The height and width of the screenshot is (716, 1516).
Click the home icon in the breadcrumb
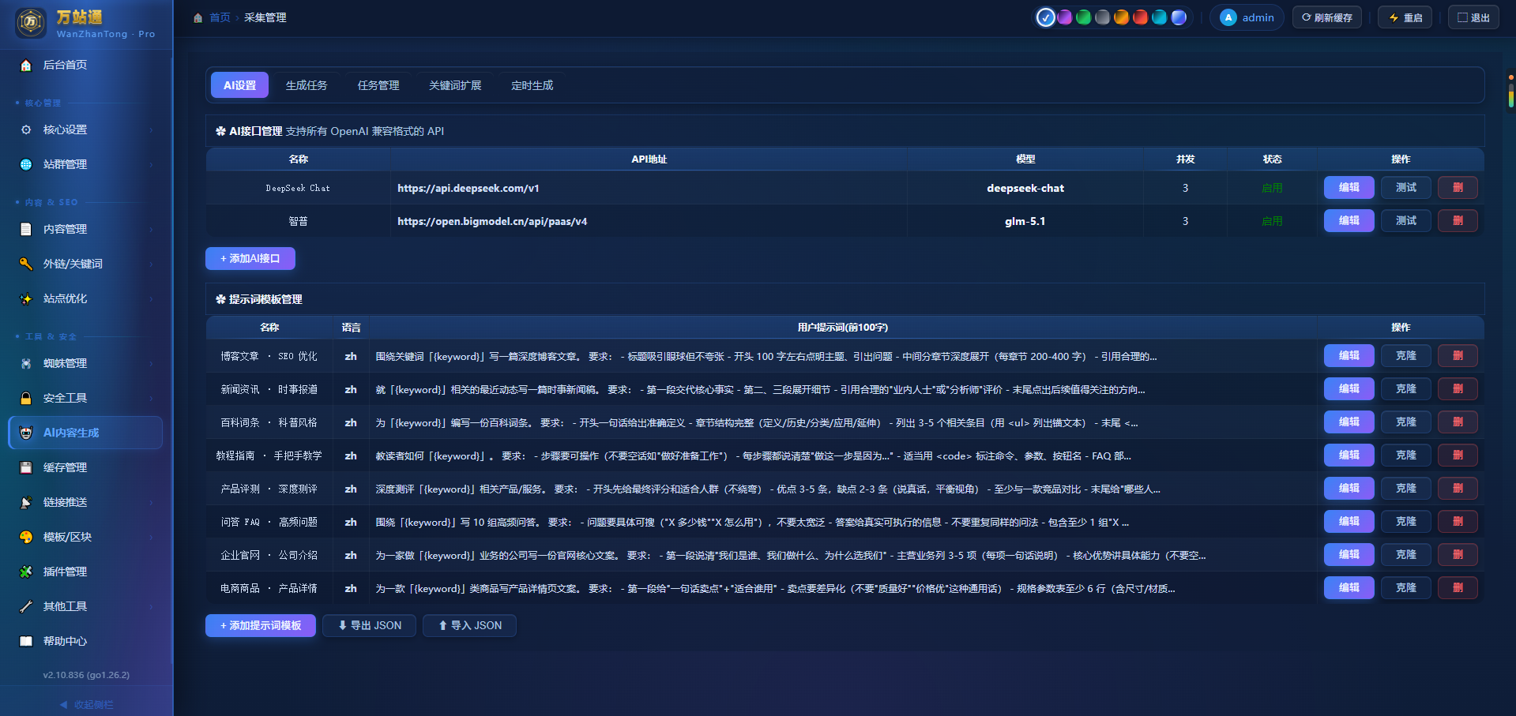coord(198,18)
